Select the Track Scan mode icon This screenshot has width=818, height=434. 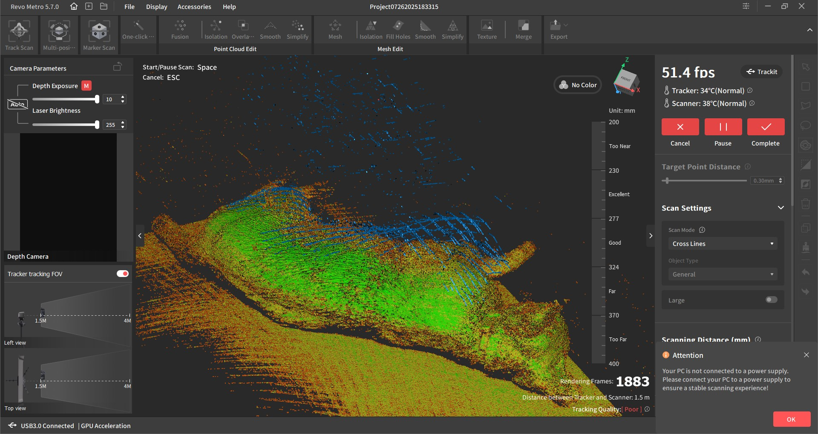[x=19, y=36]
